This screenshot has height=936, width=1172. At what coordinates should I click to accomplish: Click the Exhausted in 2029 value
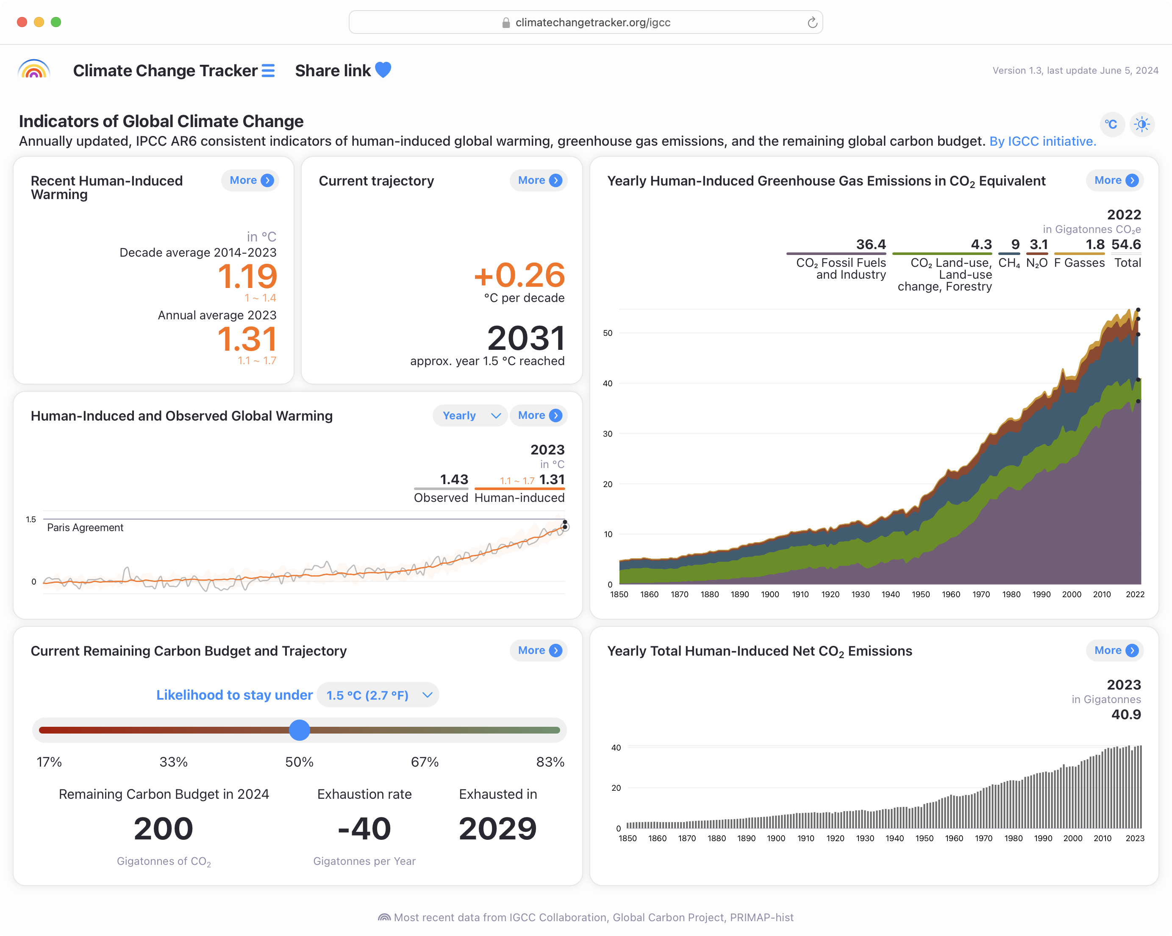click(x=498, y=828)
